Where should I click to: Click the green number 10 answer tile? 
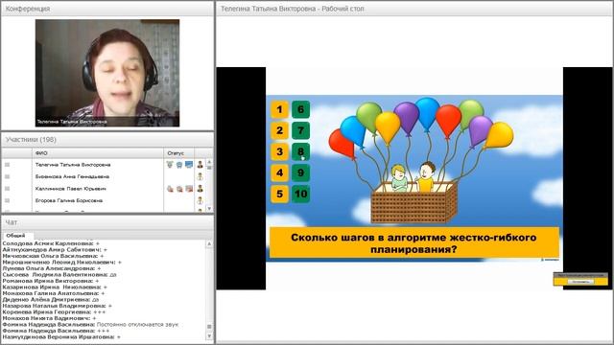(x=300, y=194)
